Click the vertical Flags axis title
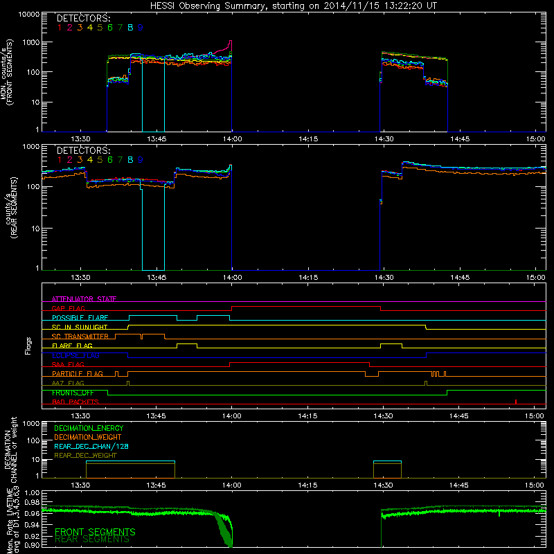Viewport: 554px width, 554px height. (28, 346)
